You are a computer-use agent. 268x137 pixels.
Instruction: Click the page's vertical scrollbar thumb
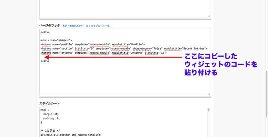[267, 94]
